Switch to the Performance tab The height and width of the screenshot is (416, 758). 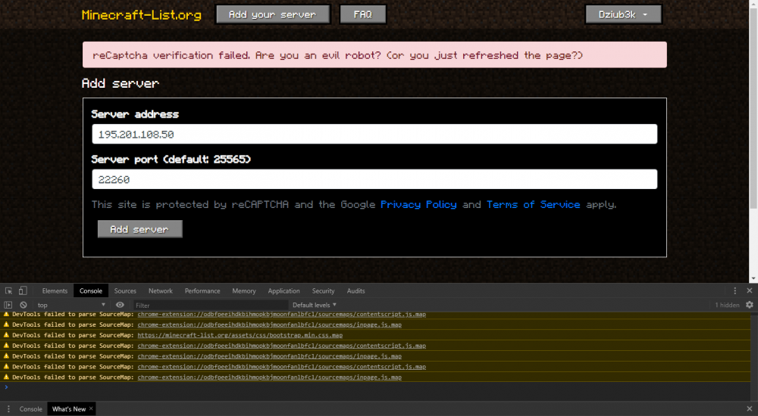(202, 291)
